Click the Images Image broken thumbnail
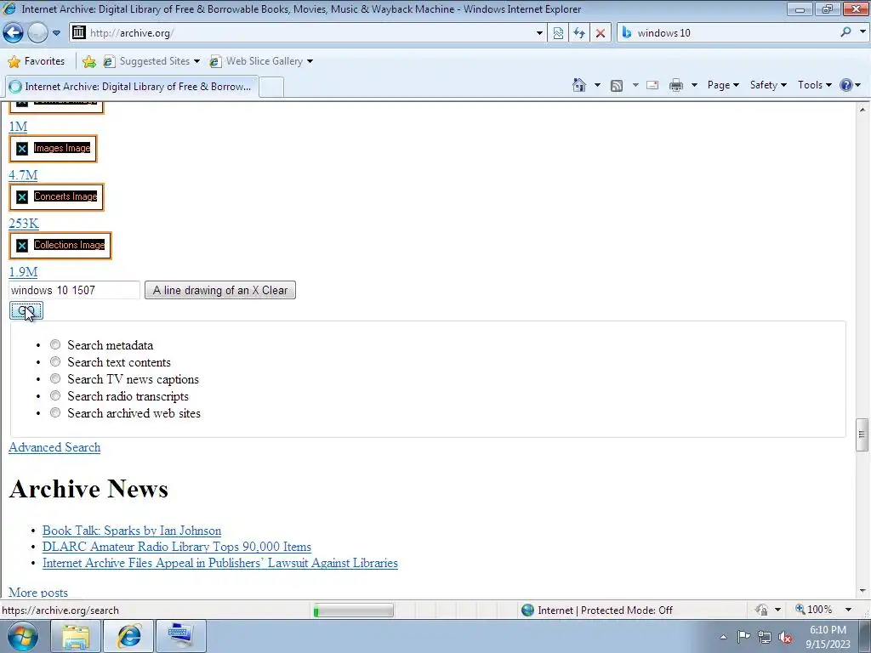The image size is (871, 653). (54, 148)
